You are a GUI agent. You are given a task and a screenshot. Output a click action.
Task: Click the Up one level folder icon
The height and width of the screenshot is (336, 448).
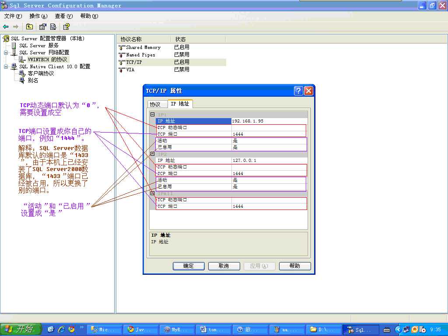coord(29,27)
